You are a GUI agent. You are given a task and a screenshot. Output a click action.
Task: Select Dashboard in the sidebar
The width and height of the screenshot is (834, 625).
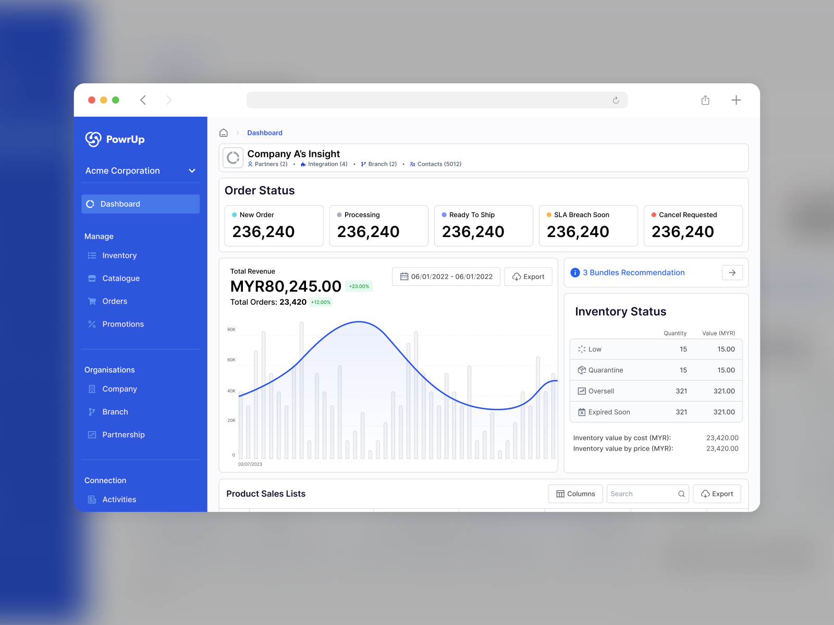pos(141,204)
